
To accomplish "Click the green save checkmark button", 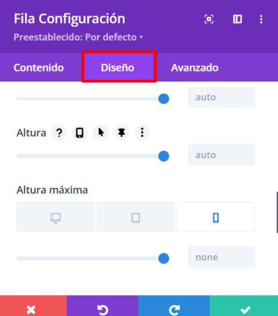I will click(x=244, y=306).
